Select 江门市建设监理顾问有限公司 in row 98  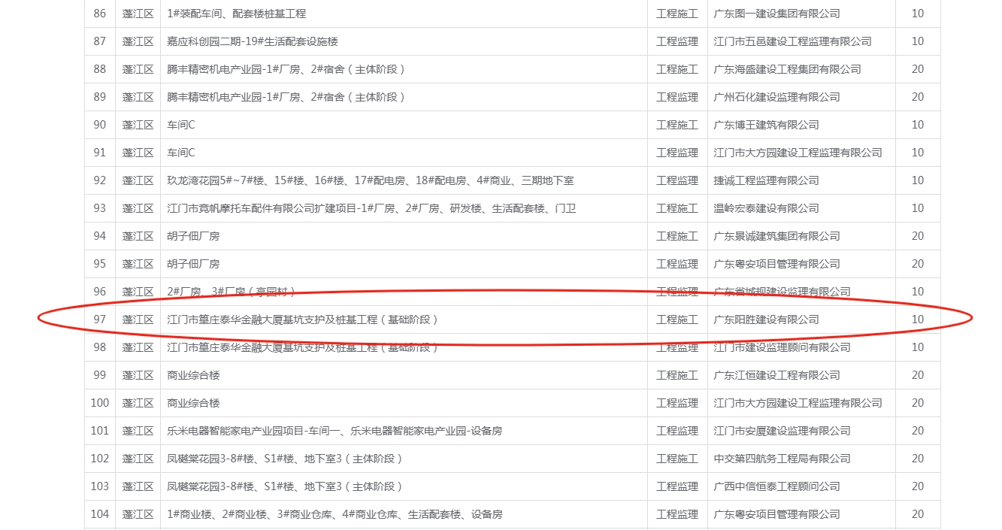pyautogui.click(x=782, y=347)
